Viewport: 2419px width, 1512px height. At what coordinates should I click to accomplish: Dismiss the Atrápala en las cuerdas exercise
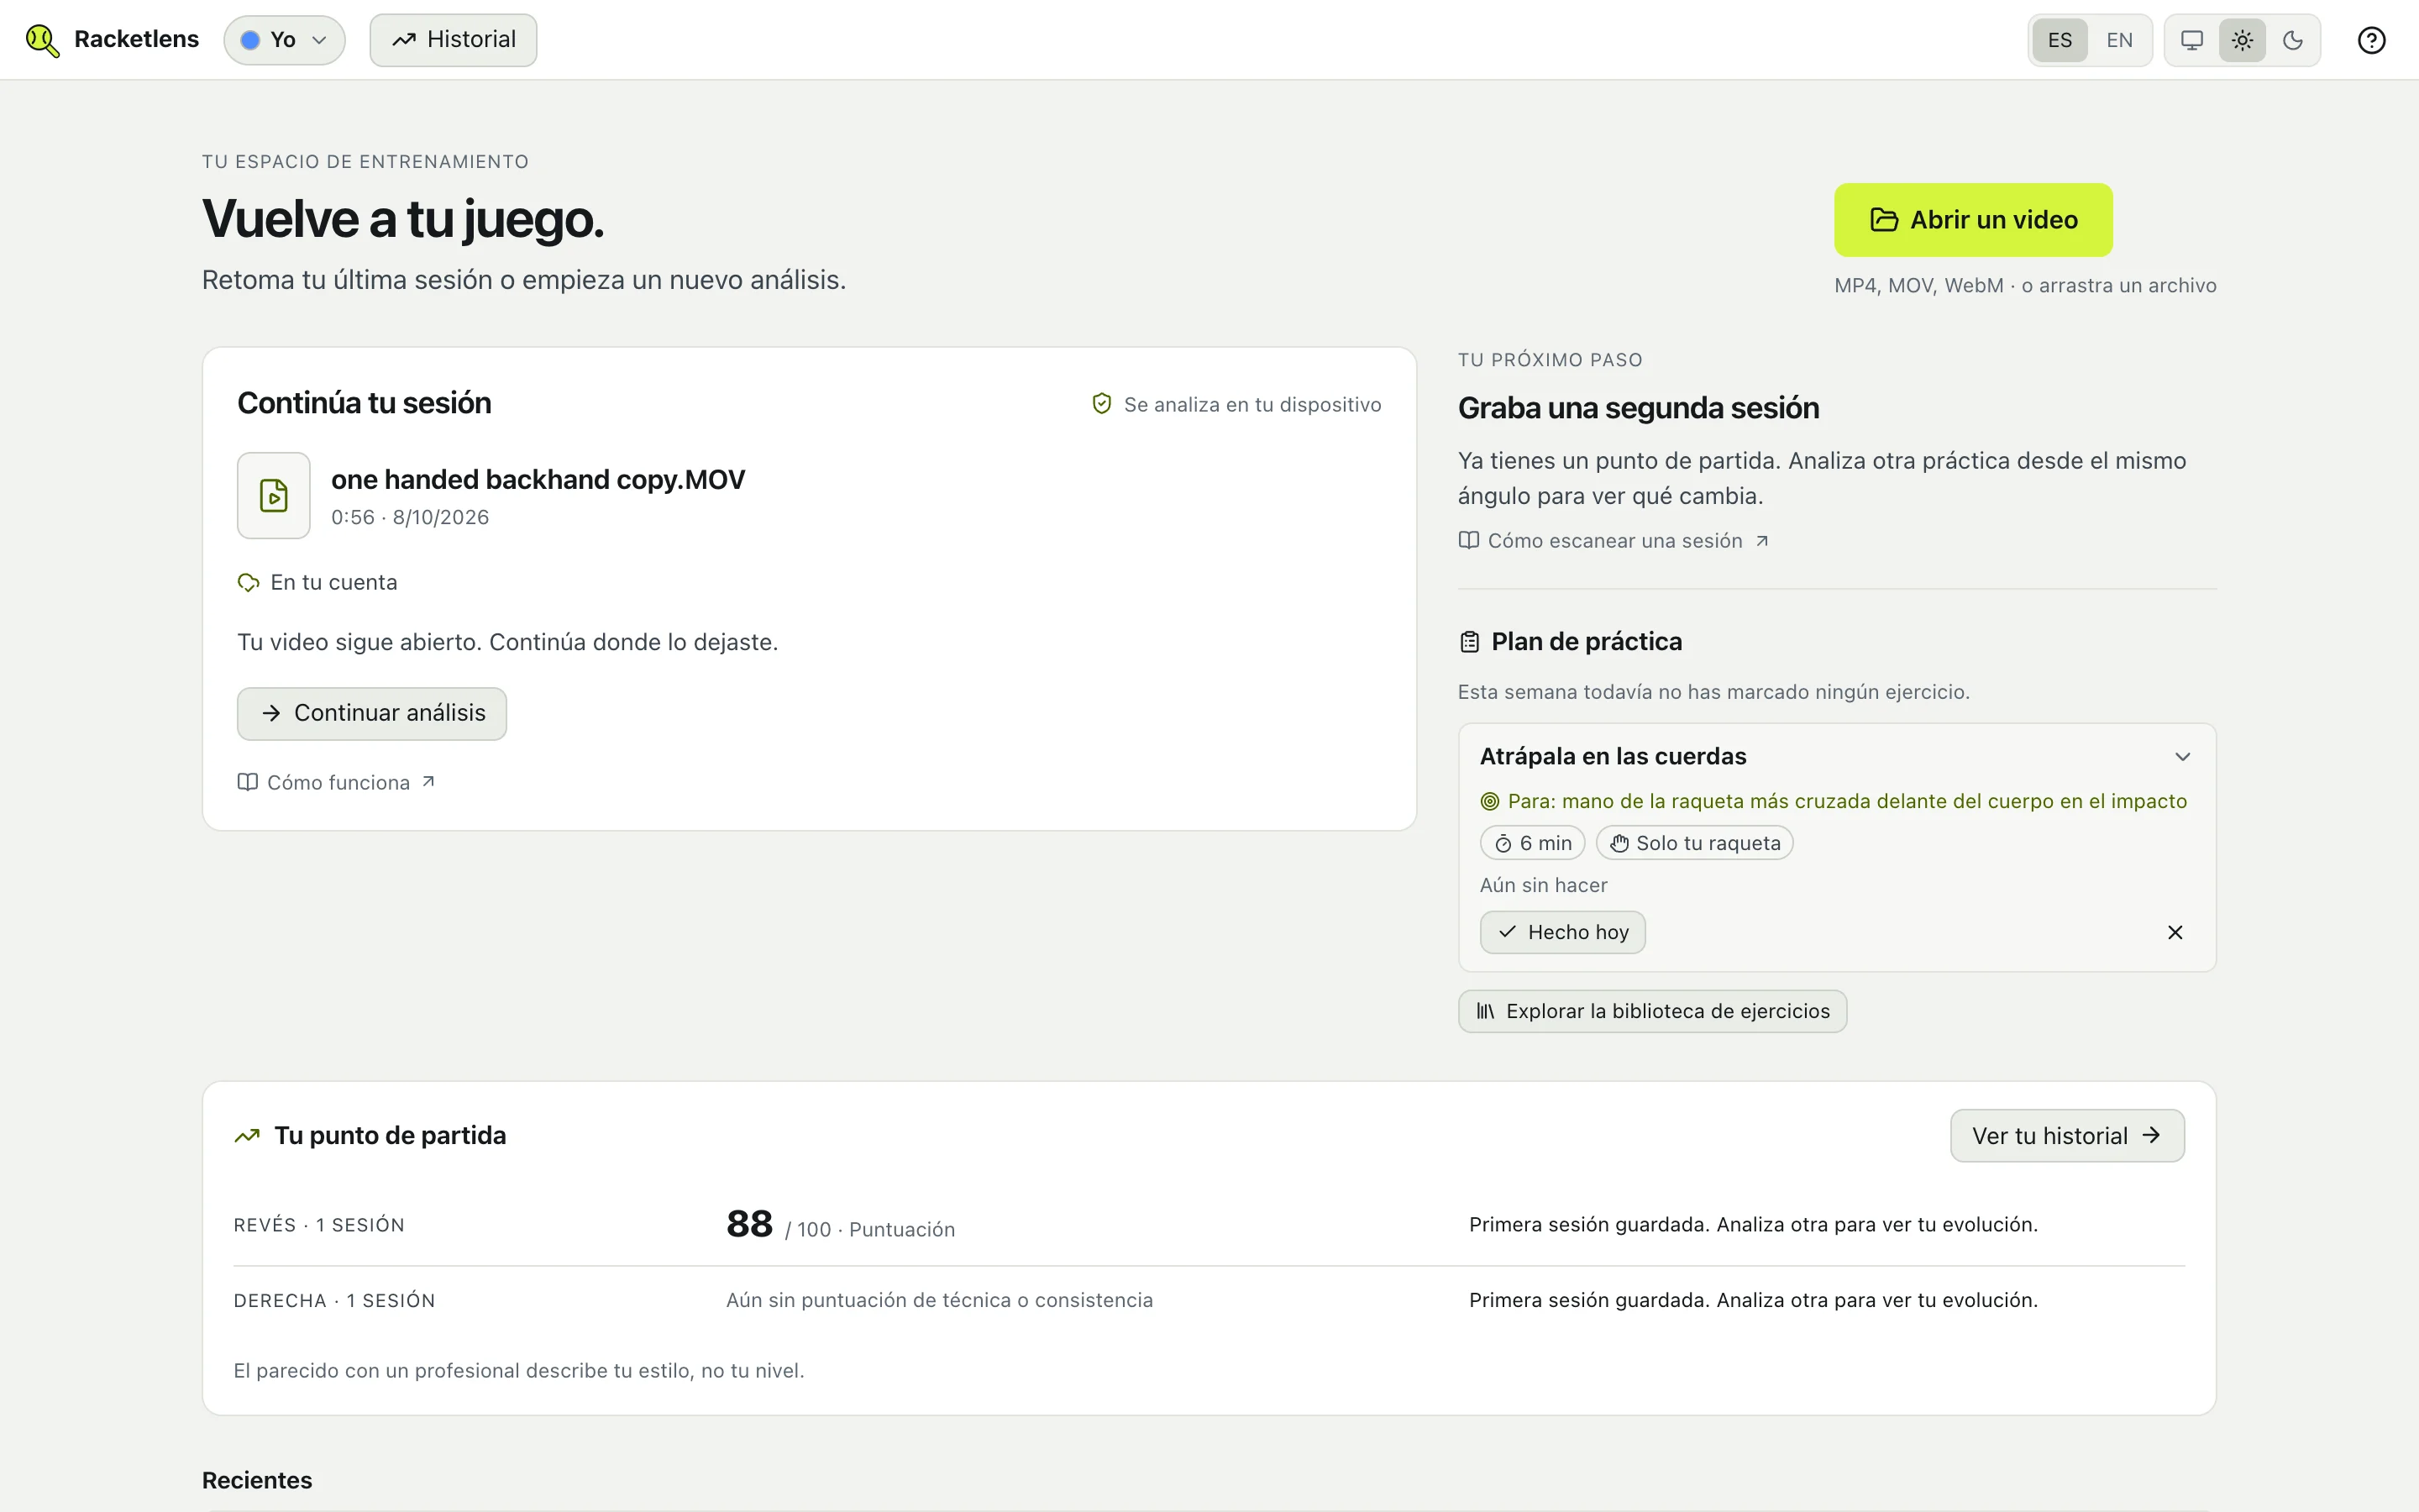[2174, 932]
